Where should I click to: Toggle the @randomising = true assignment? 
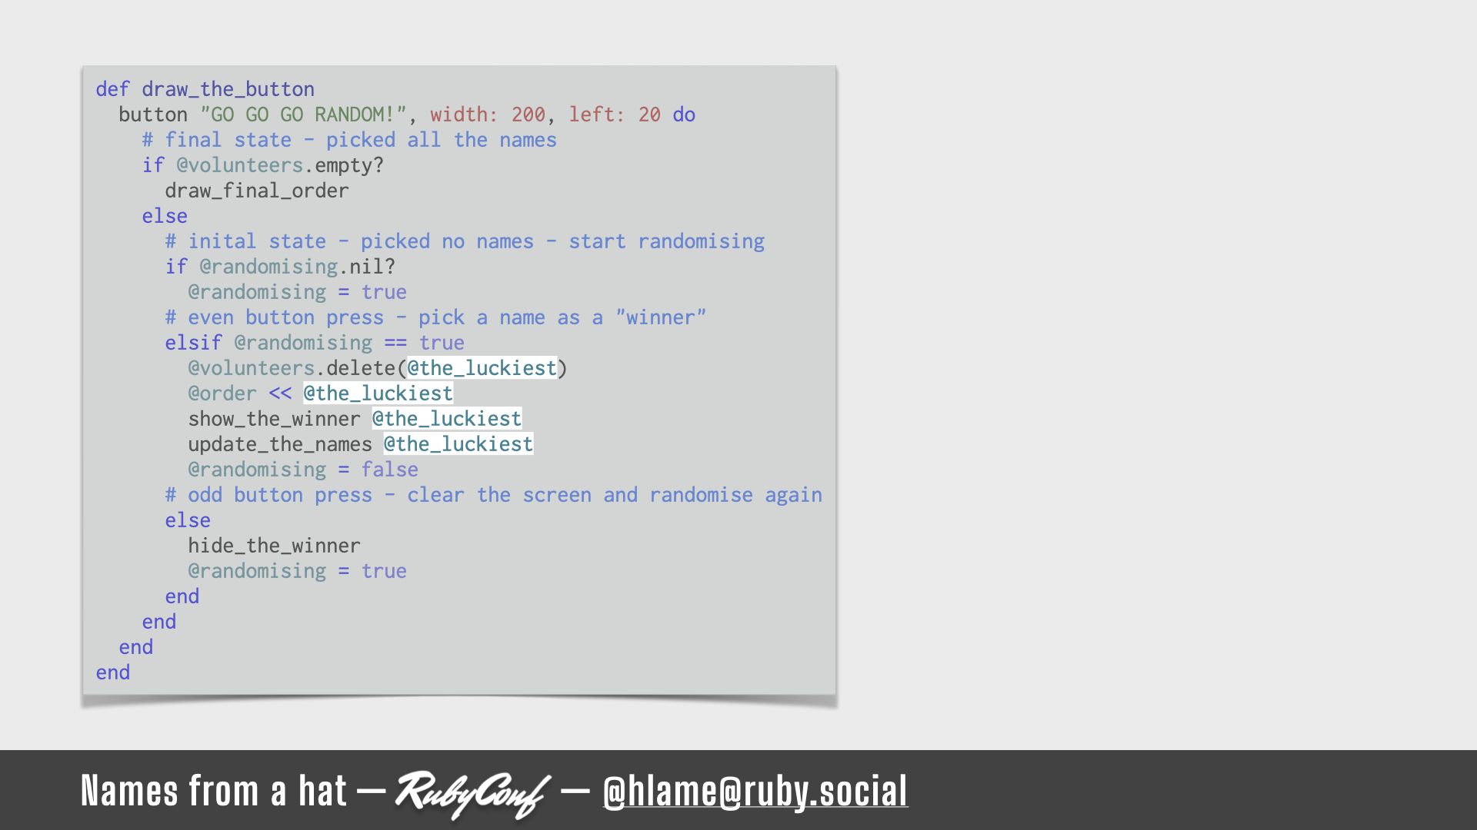tap(296, 292)
